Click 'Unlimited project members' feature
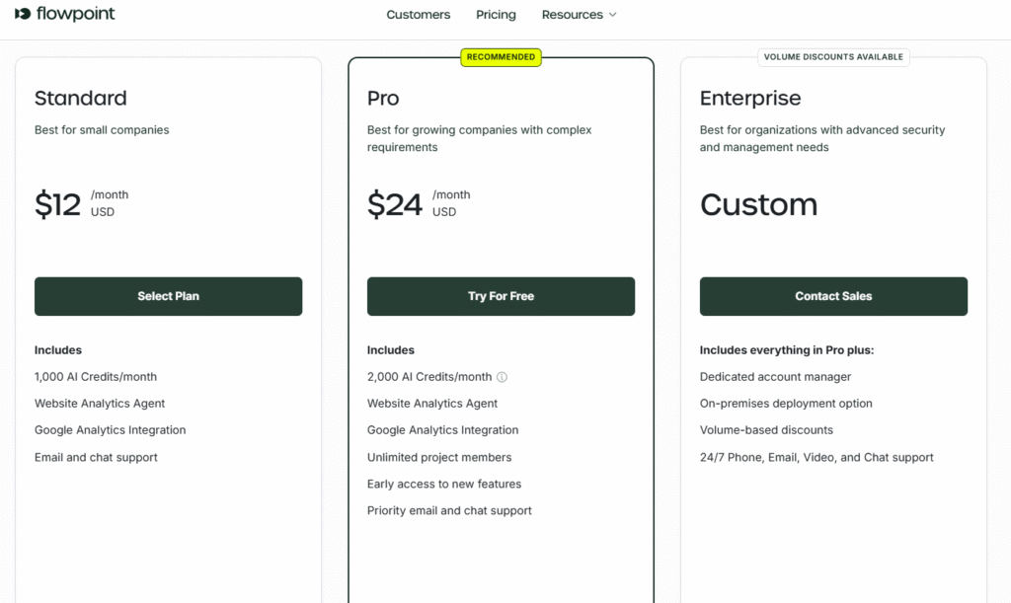This screenshot has height=603, width=1011. click(x=439, y=457)
